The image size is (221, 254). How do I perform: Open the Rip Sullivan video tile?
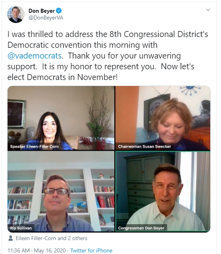point(61,191)
